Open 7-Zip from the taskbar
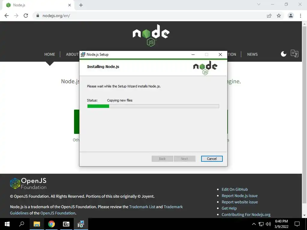 click(66, 224)
